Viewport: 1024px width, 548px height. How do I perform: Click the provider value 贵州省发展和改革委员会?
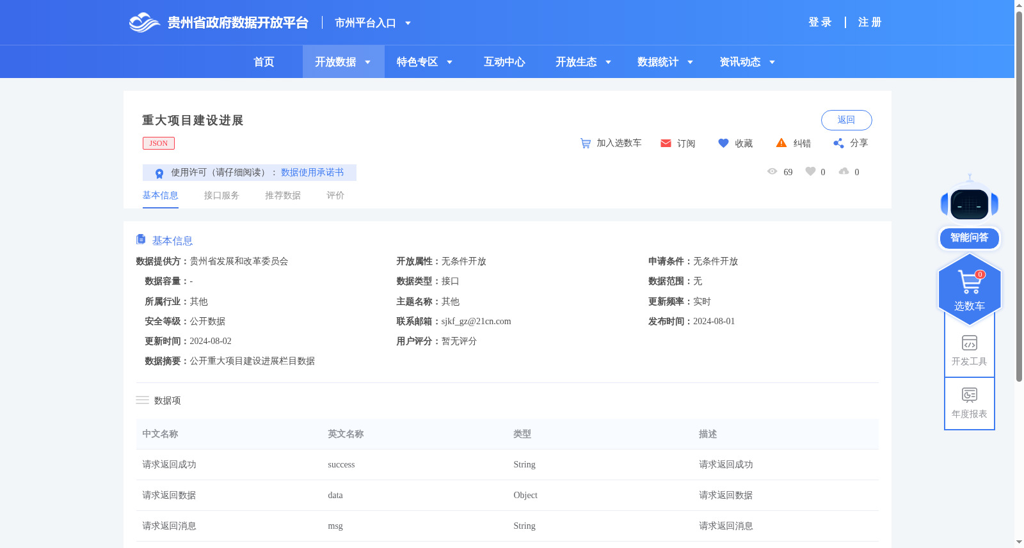tap(239, 262)
